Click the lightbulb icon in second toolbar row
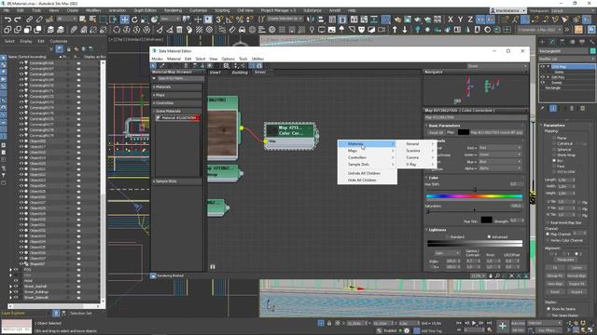Viewport: 597px width, 335px height. point(312,29)
